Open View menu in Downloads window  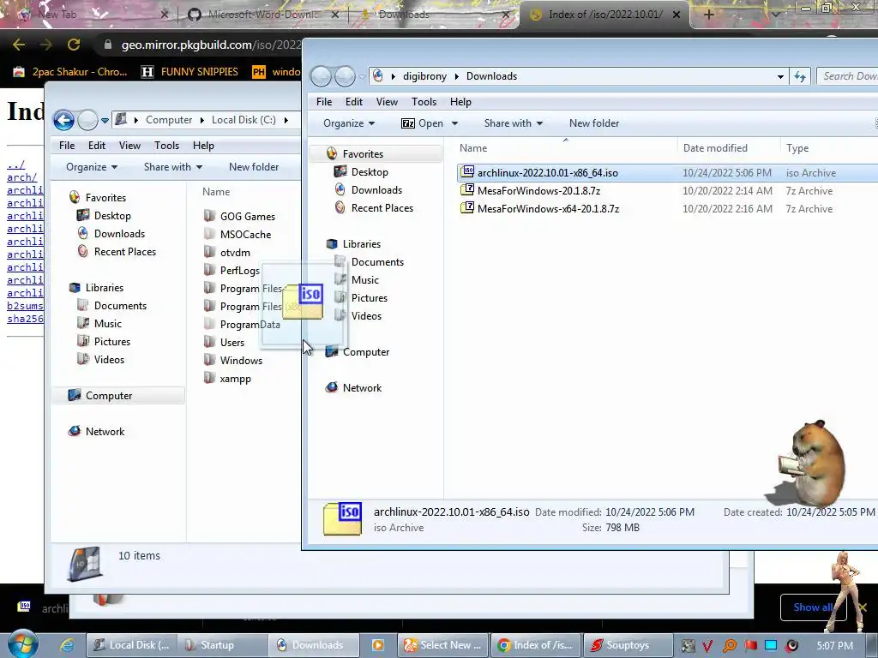(387, 102)
